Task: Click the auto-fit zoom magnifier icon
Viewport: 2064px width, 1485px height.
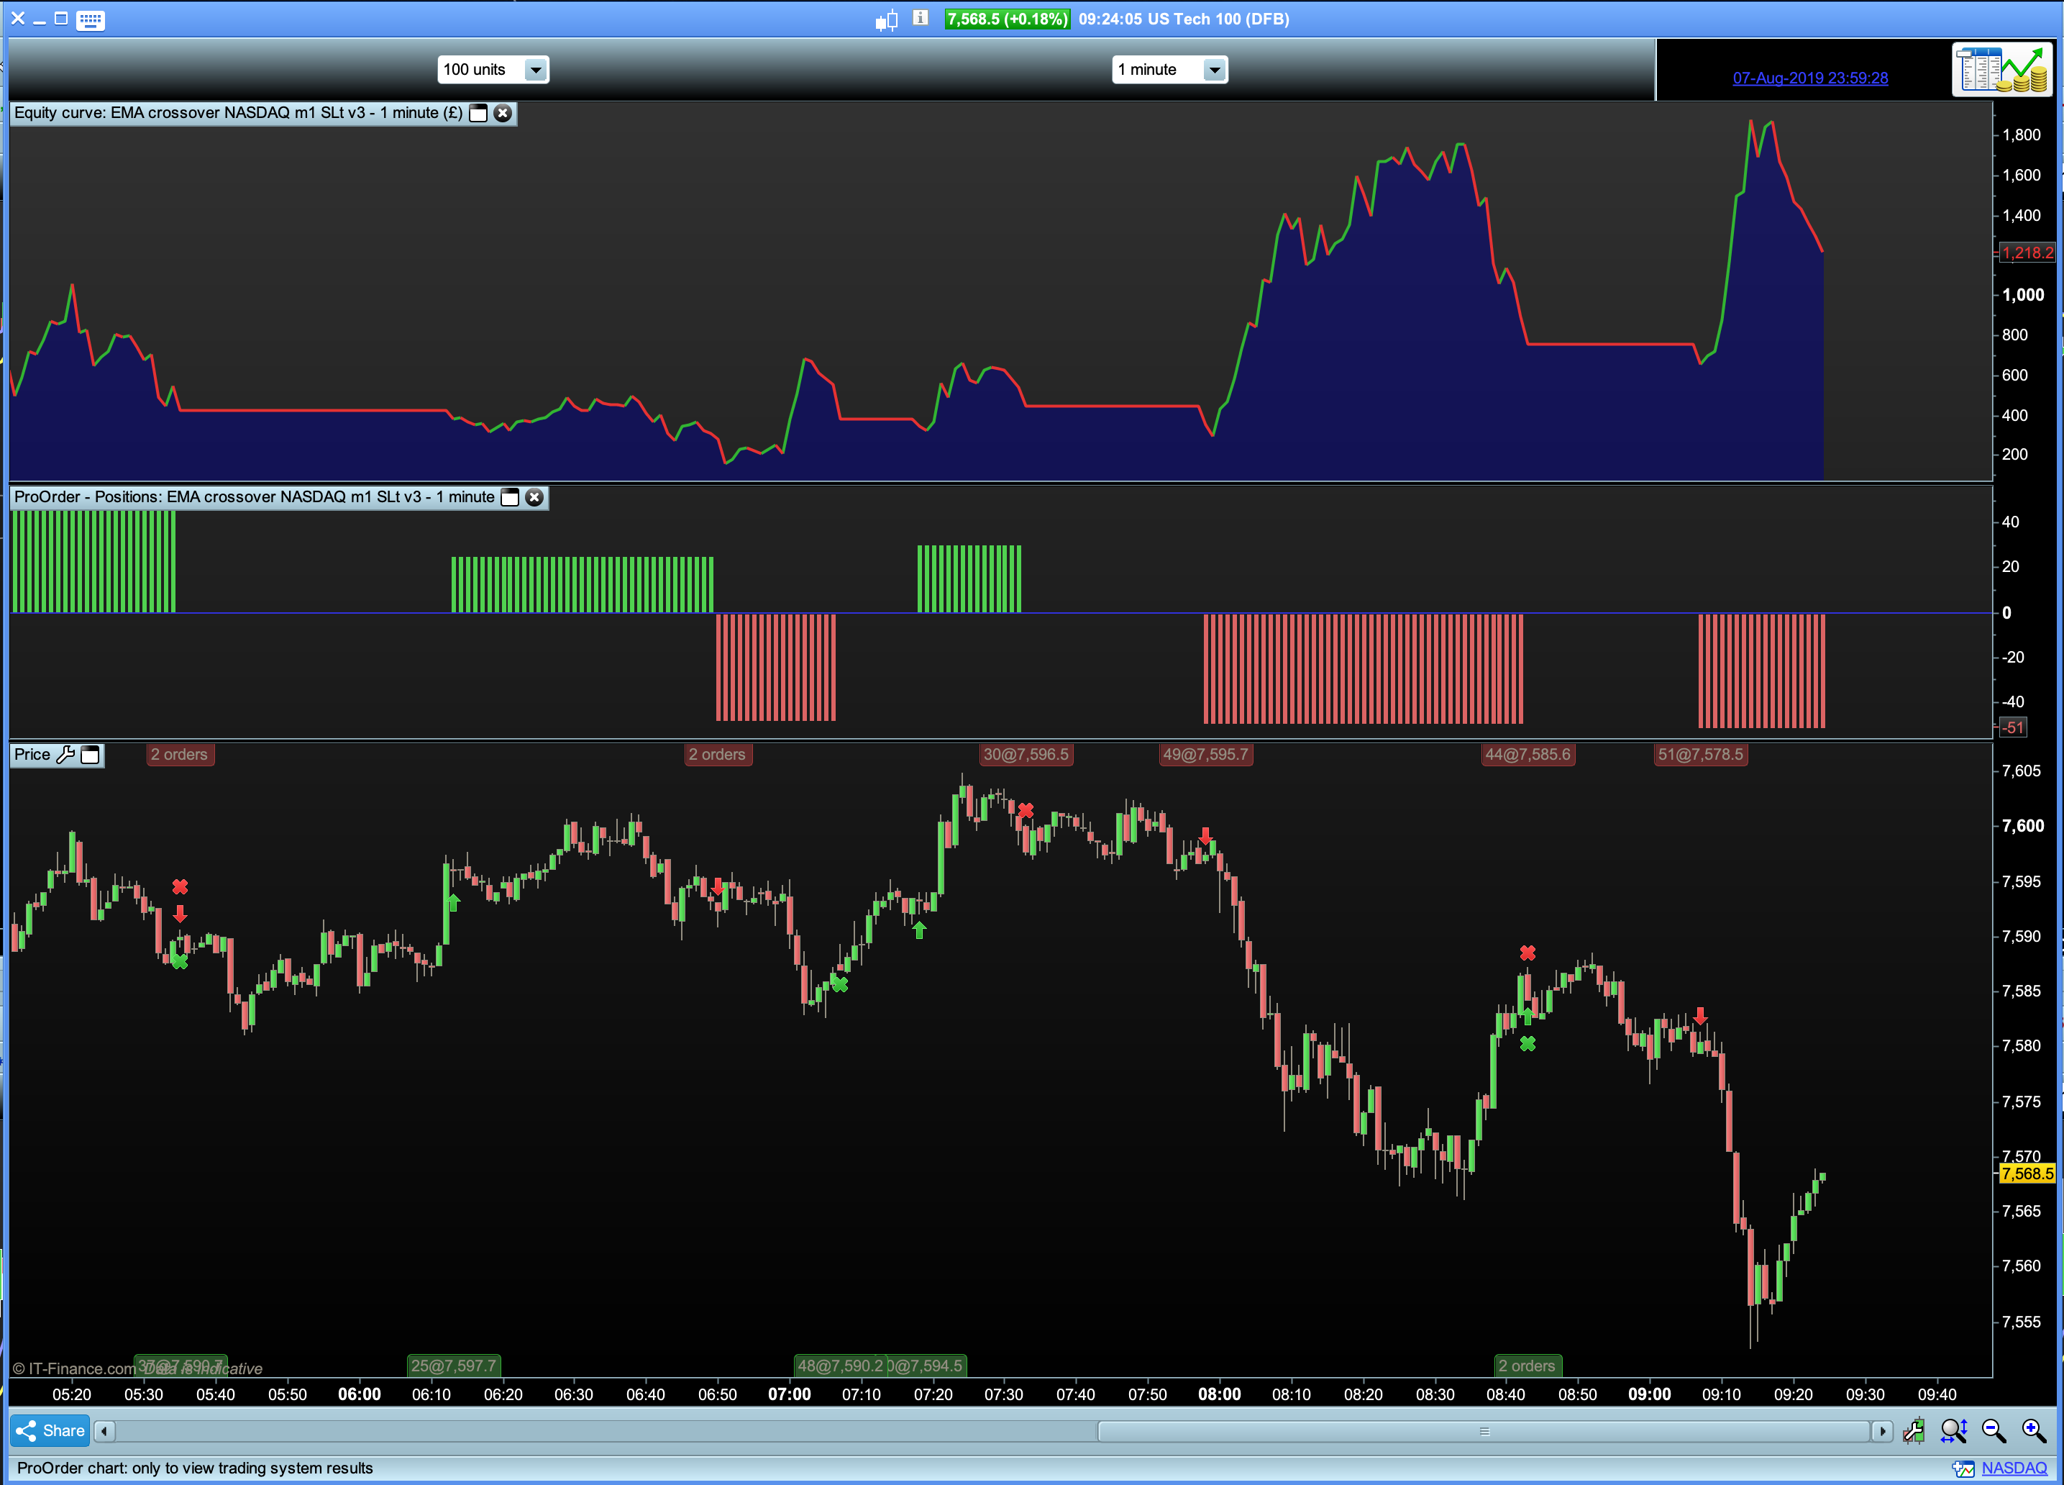Action: click(x=1953, y=1431)
